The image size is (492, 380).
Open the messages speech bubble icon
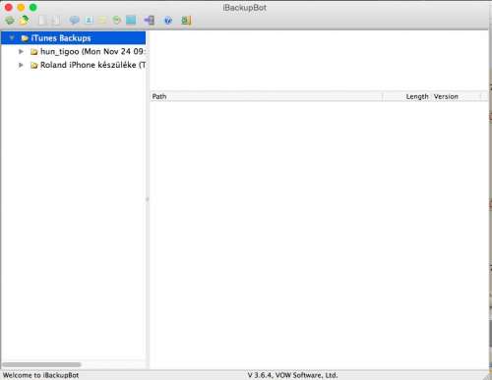(75, 21)
